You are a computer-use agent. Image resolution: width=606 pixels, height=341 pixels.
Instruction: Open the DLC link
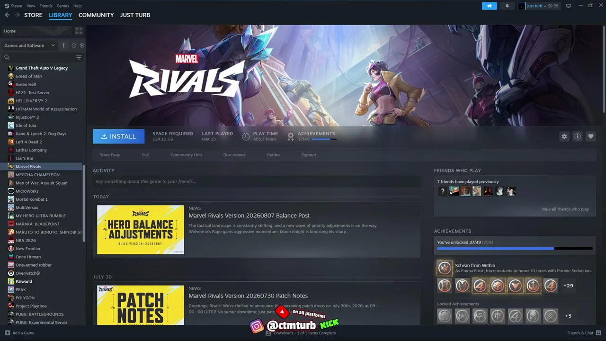pos(145,155)
